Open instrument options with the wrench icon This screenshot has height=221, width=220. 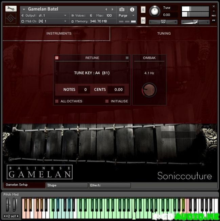(11, 9)
